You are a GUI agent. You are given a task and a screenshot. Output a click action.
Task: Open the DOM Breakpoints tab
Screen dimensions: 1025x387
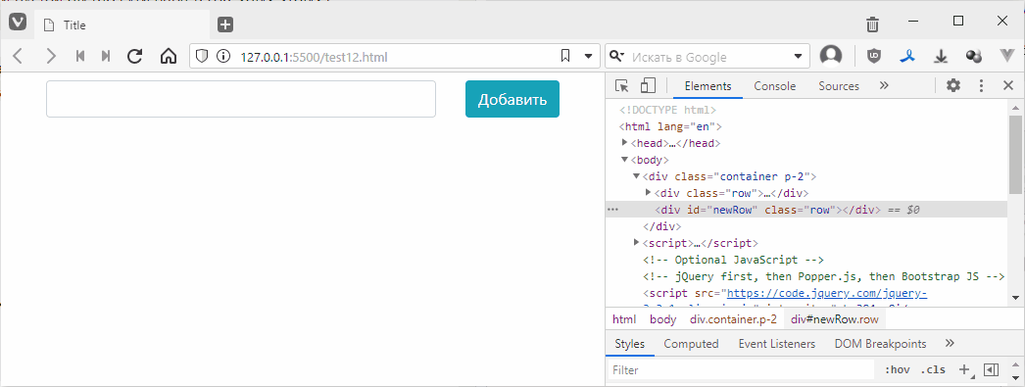coord(881,344)
